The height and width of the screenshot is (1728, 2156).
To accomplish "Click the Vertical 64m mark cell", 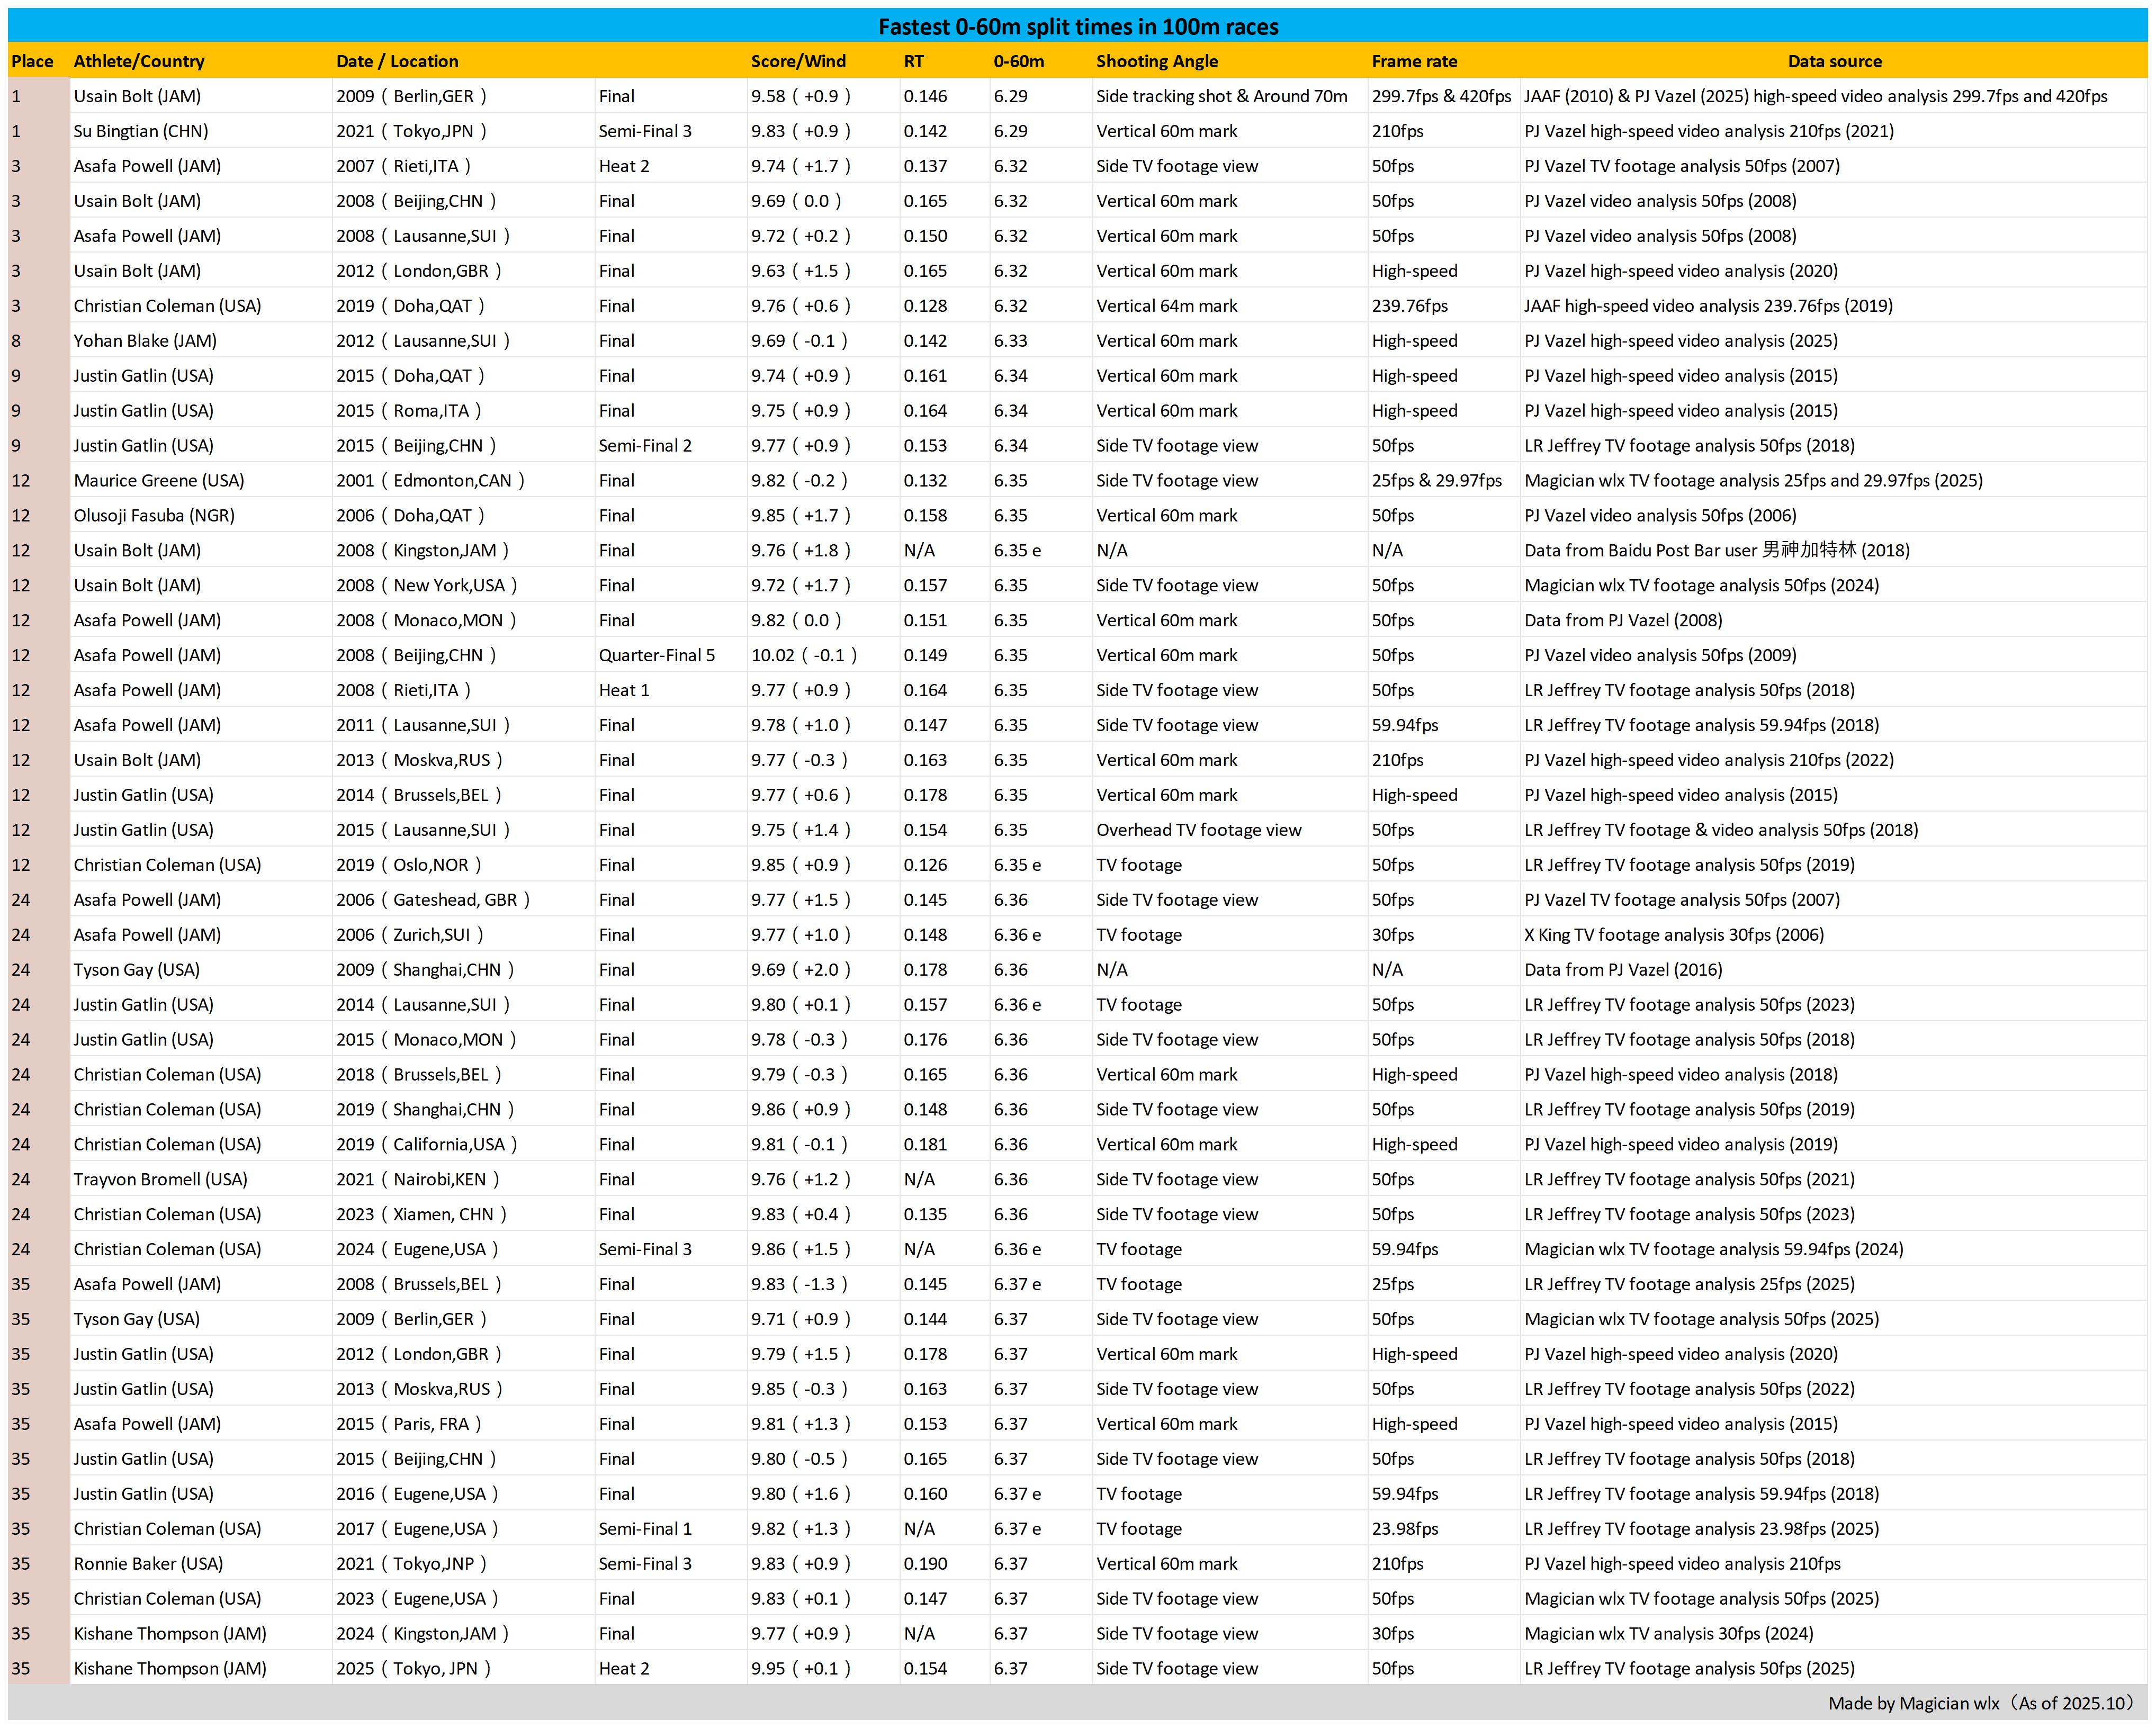I will (1166, 306).
